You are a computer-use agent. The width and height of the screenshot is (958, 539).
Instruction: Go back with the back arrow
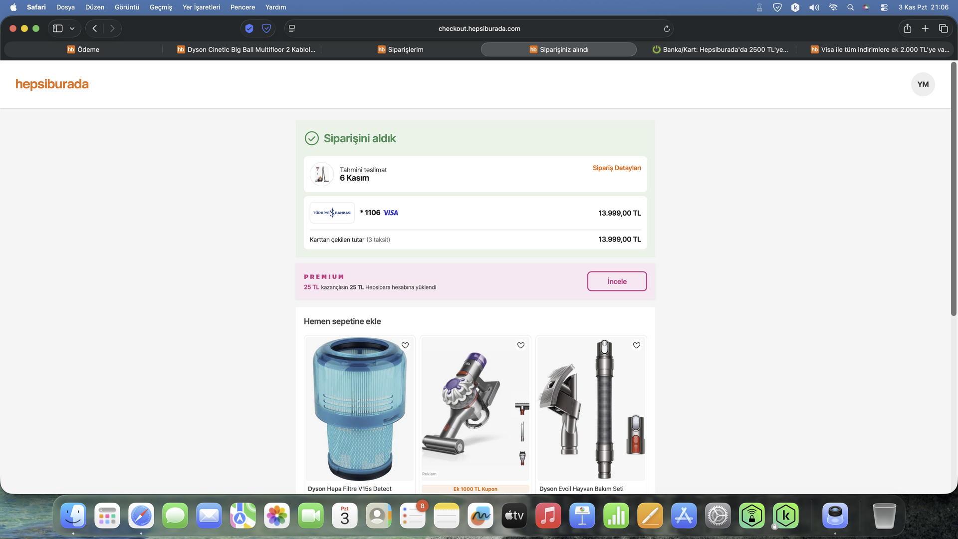[95, 28]
